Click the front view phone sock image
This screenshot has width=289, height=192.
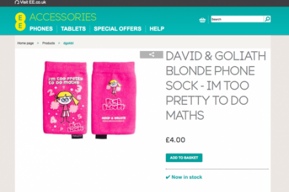[65, 99]
